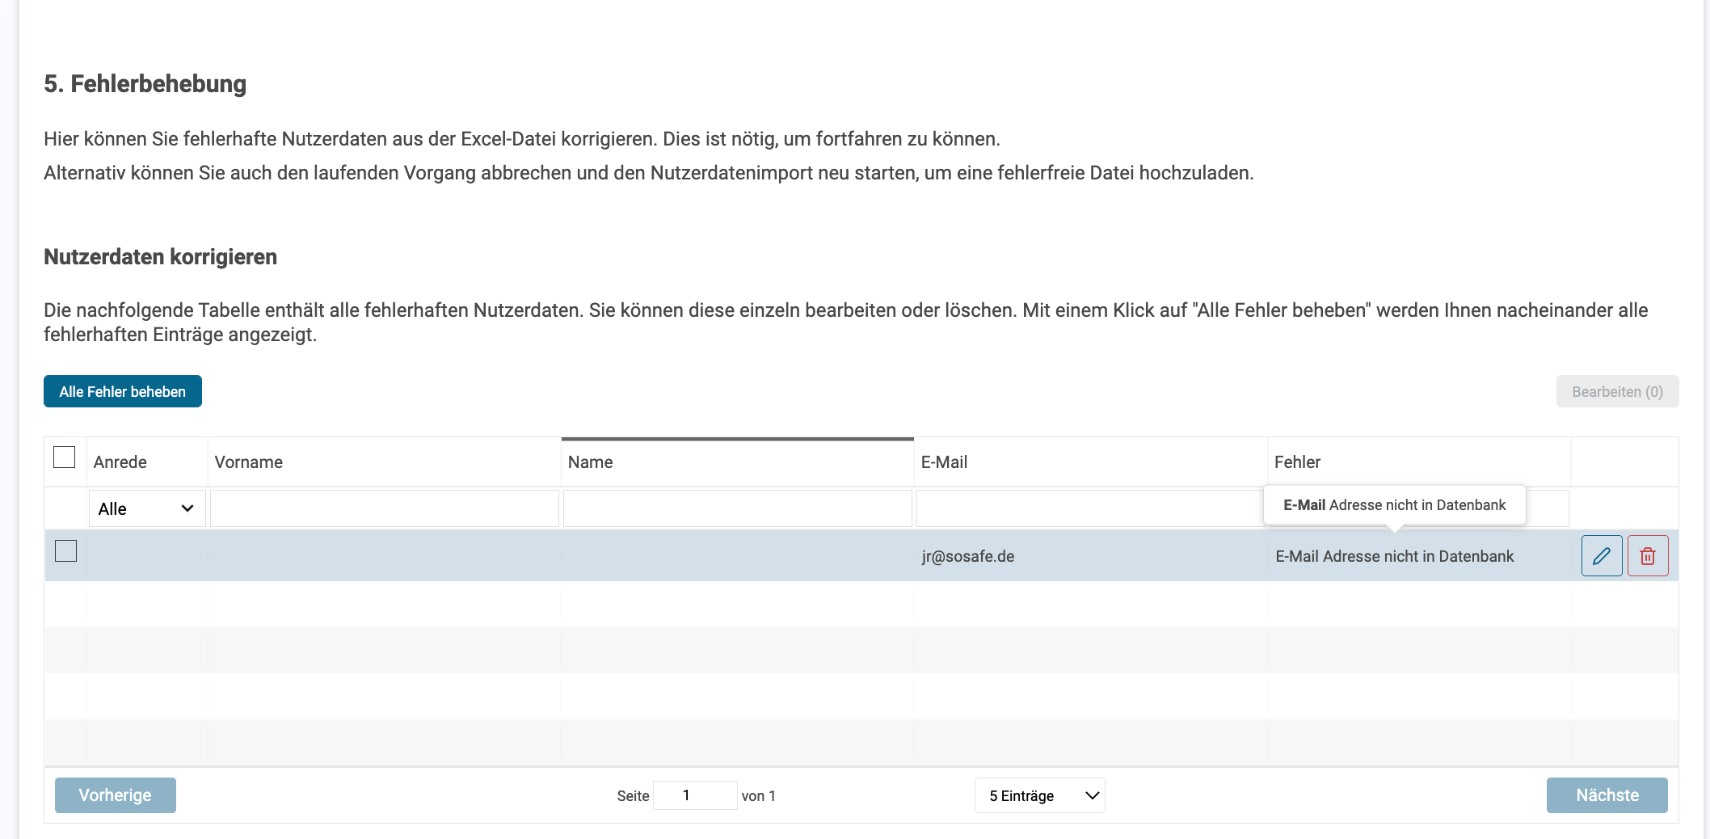The width and height of the screenshot is (1710, 839).
Task: Click the Anrede column header
Action: pos(146,462)
